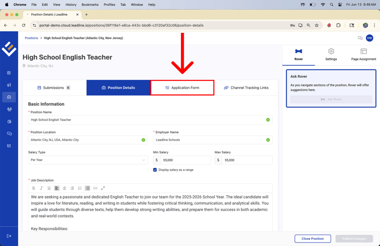
Task: Open the chat messages icon near HW avatar
Action: 360,38
